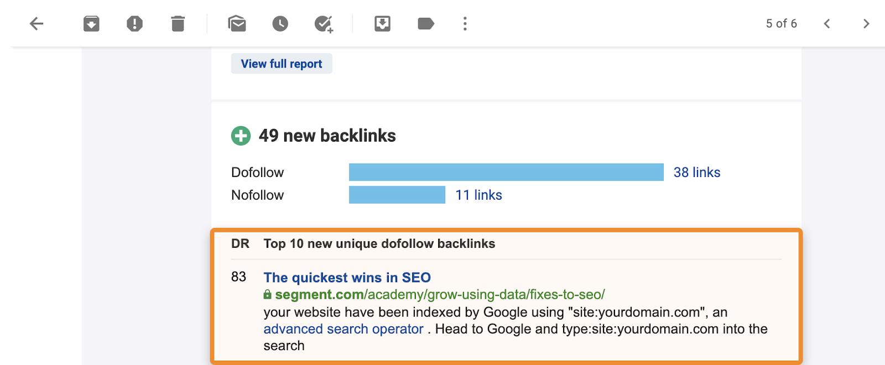
Task: Go to the newer email
Action: pyautogui.click(x=826, y=23)
